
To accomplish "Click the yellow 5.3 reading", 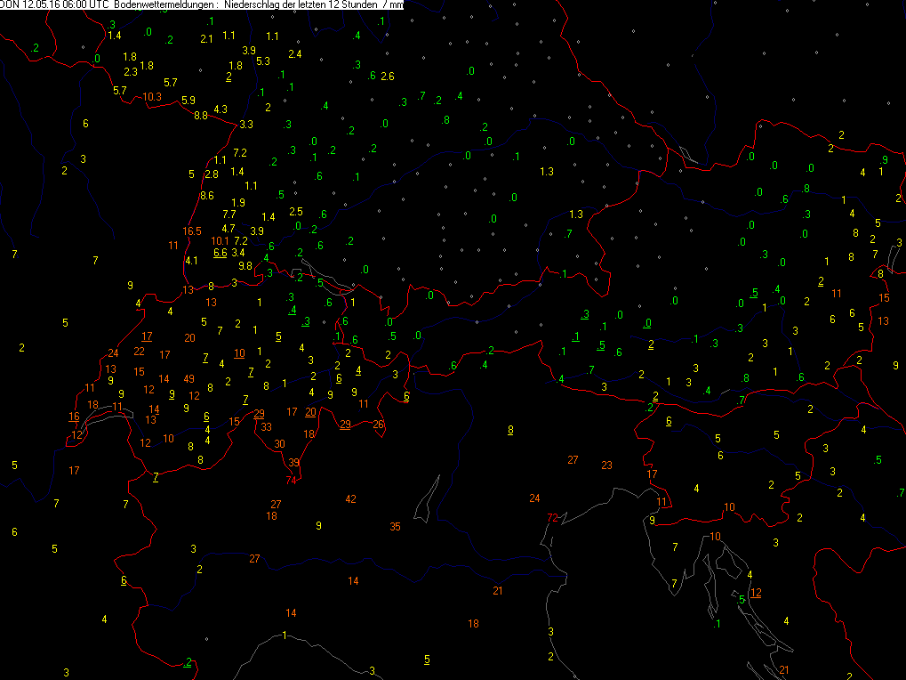I will (x=263, y=61).
